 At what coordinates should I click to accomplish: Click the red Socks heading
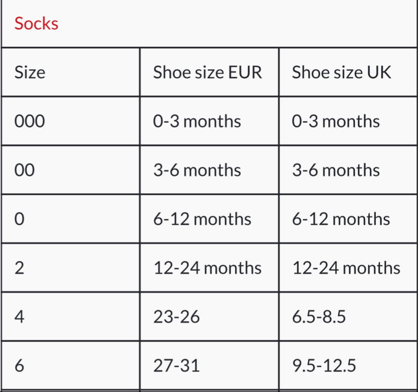[x=36, y=23]
